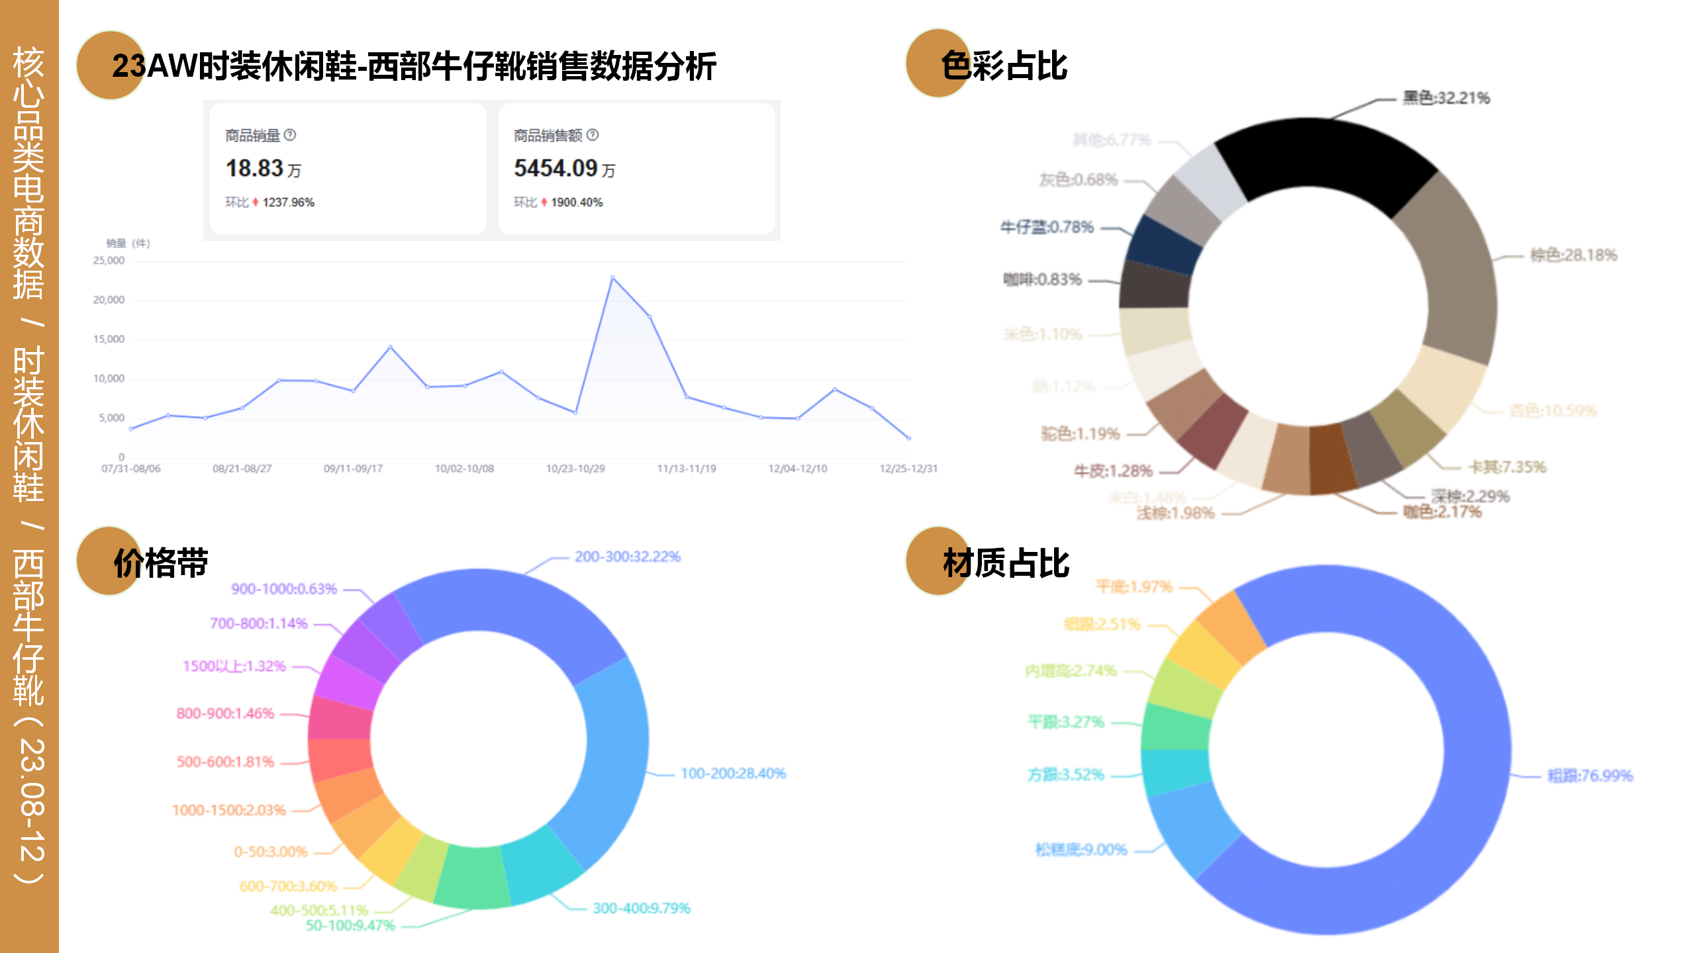This screenshot has width=1695, height=953.
Task: Click the peak point on the sales line chart
Action: tap(612, 277)
